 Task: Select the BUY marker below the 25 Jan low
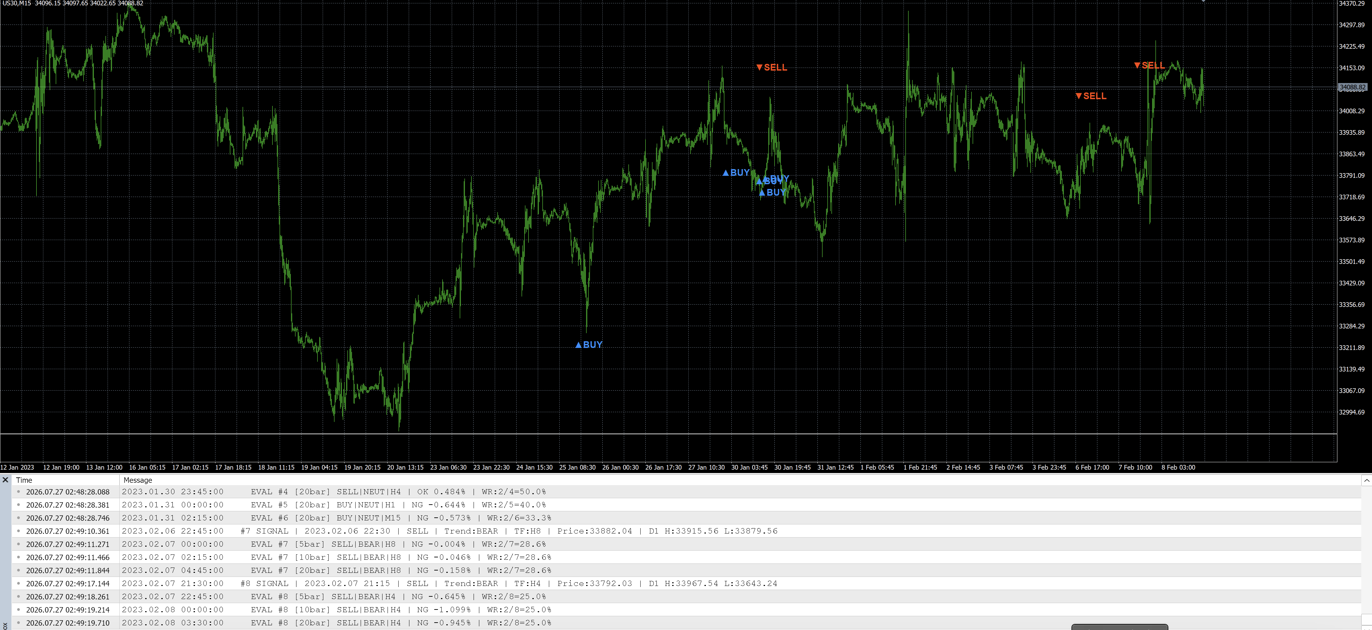click(x=589, y=345)
